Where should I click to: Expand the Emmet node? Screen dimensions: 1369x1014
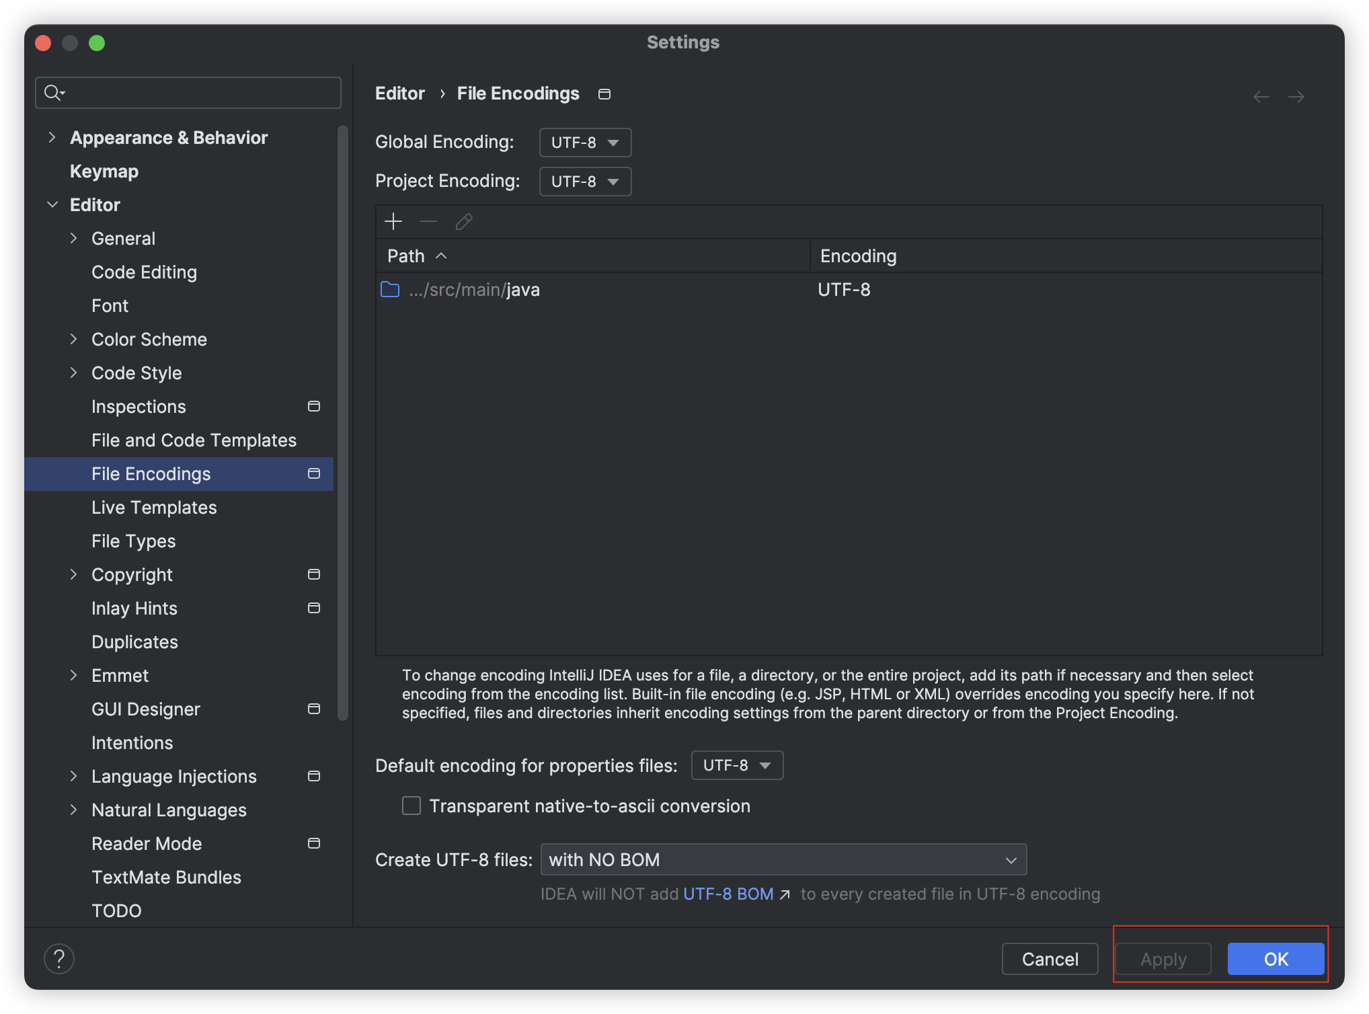point(74,675)
